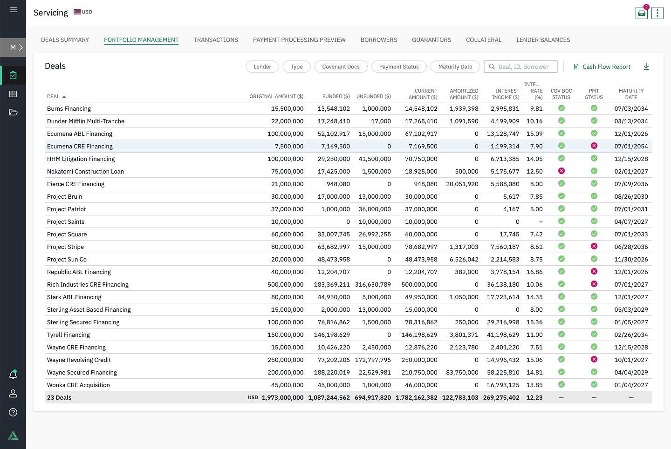
Task: Open the Lender filter dropdown
Action: pos(262,67)
